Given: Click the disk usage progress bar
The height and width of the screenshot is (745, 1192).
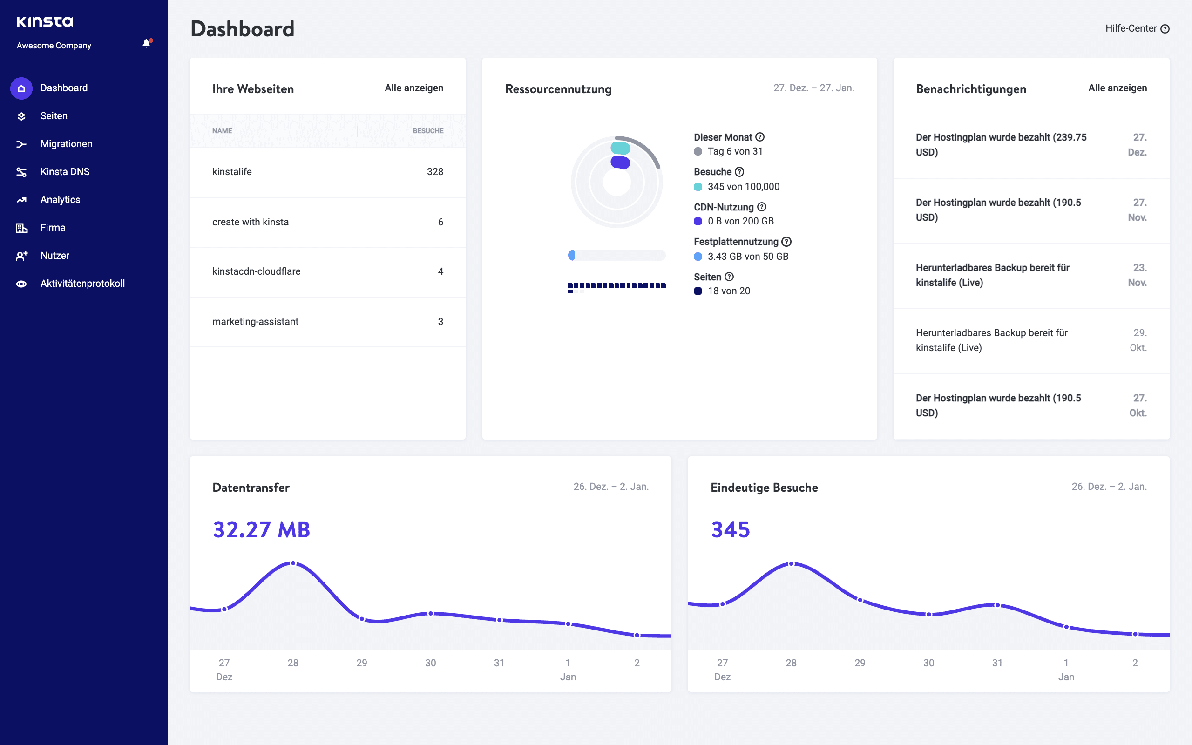Looking at the screenshot, I should (x=616, y=255).
